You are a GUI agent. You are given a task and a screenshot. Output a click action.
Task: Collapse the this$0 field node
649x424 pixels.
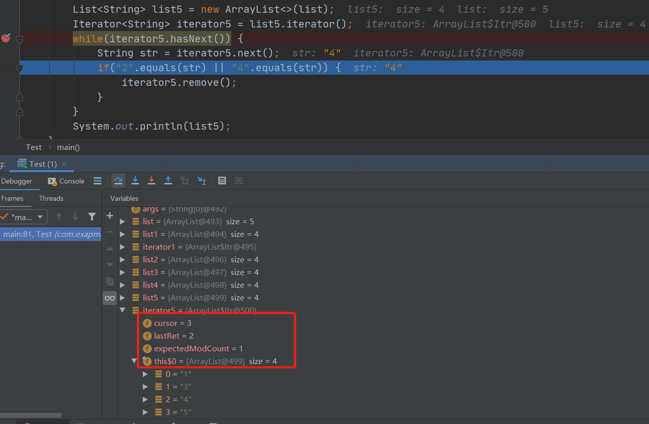coord(134,361)
